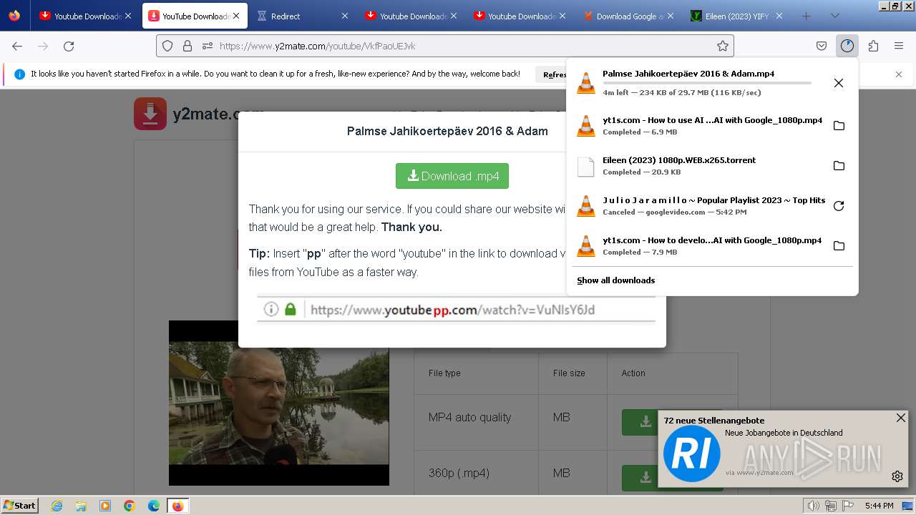Click the taskbar clock 5:44 PM
The image size is (916, 515).
[x=879, y=506]
